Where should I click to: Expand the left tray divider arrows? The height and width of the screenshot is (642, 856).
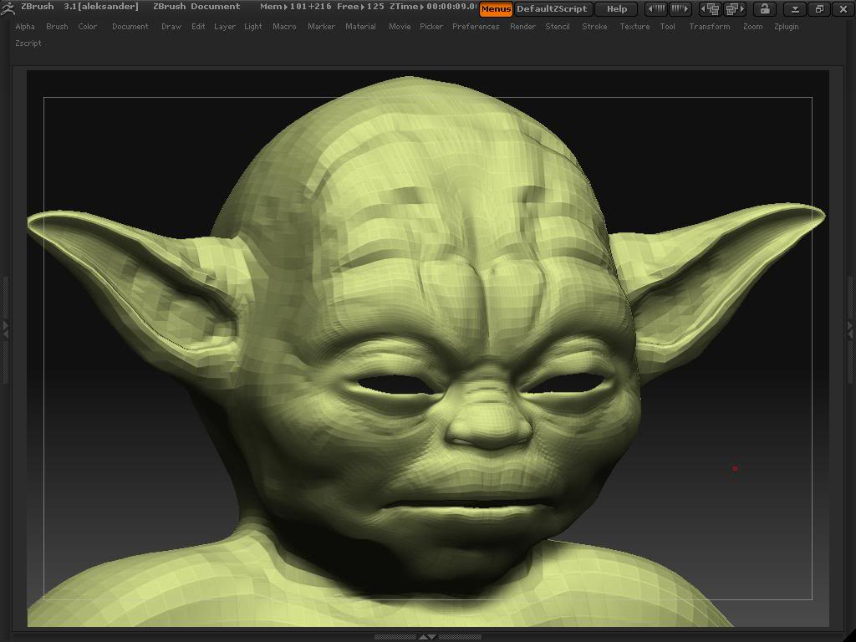click(x=6, y=329)
